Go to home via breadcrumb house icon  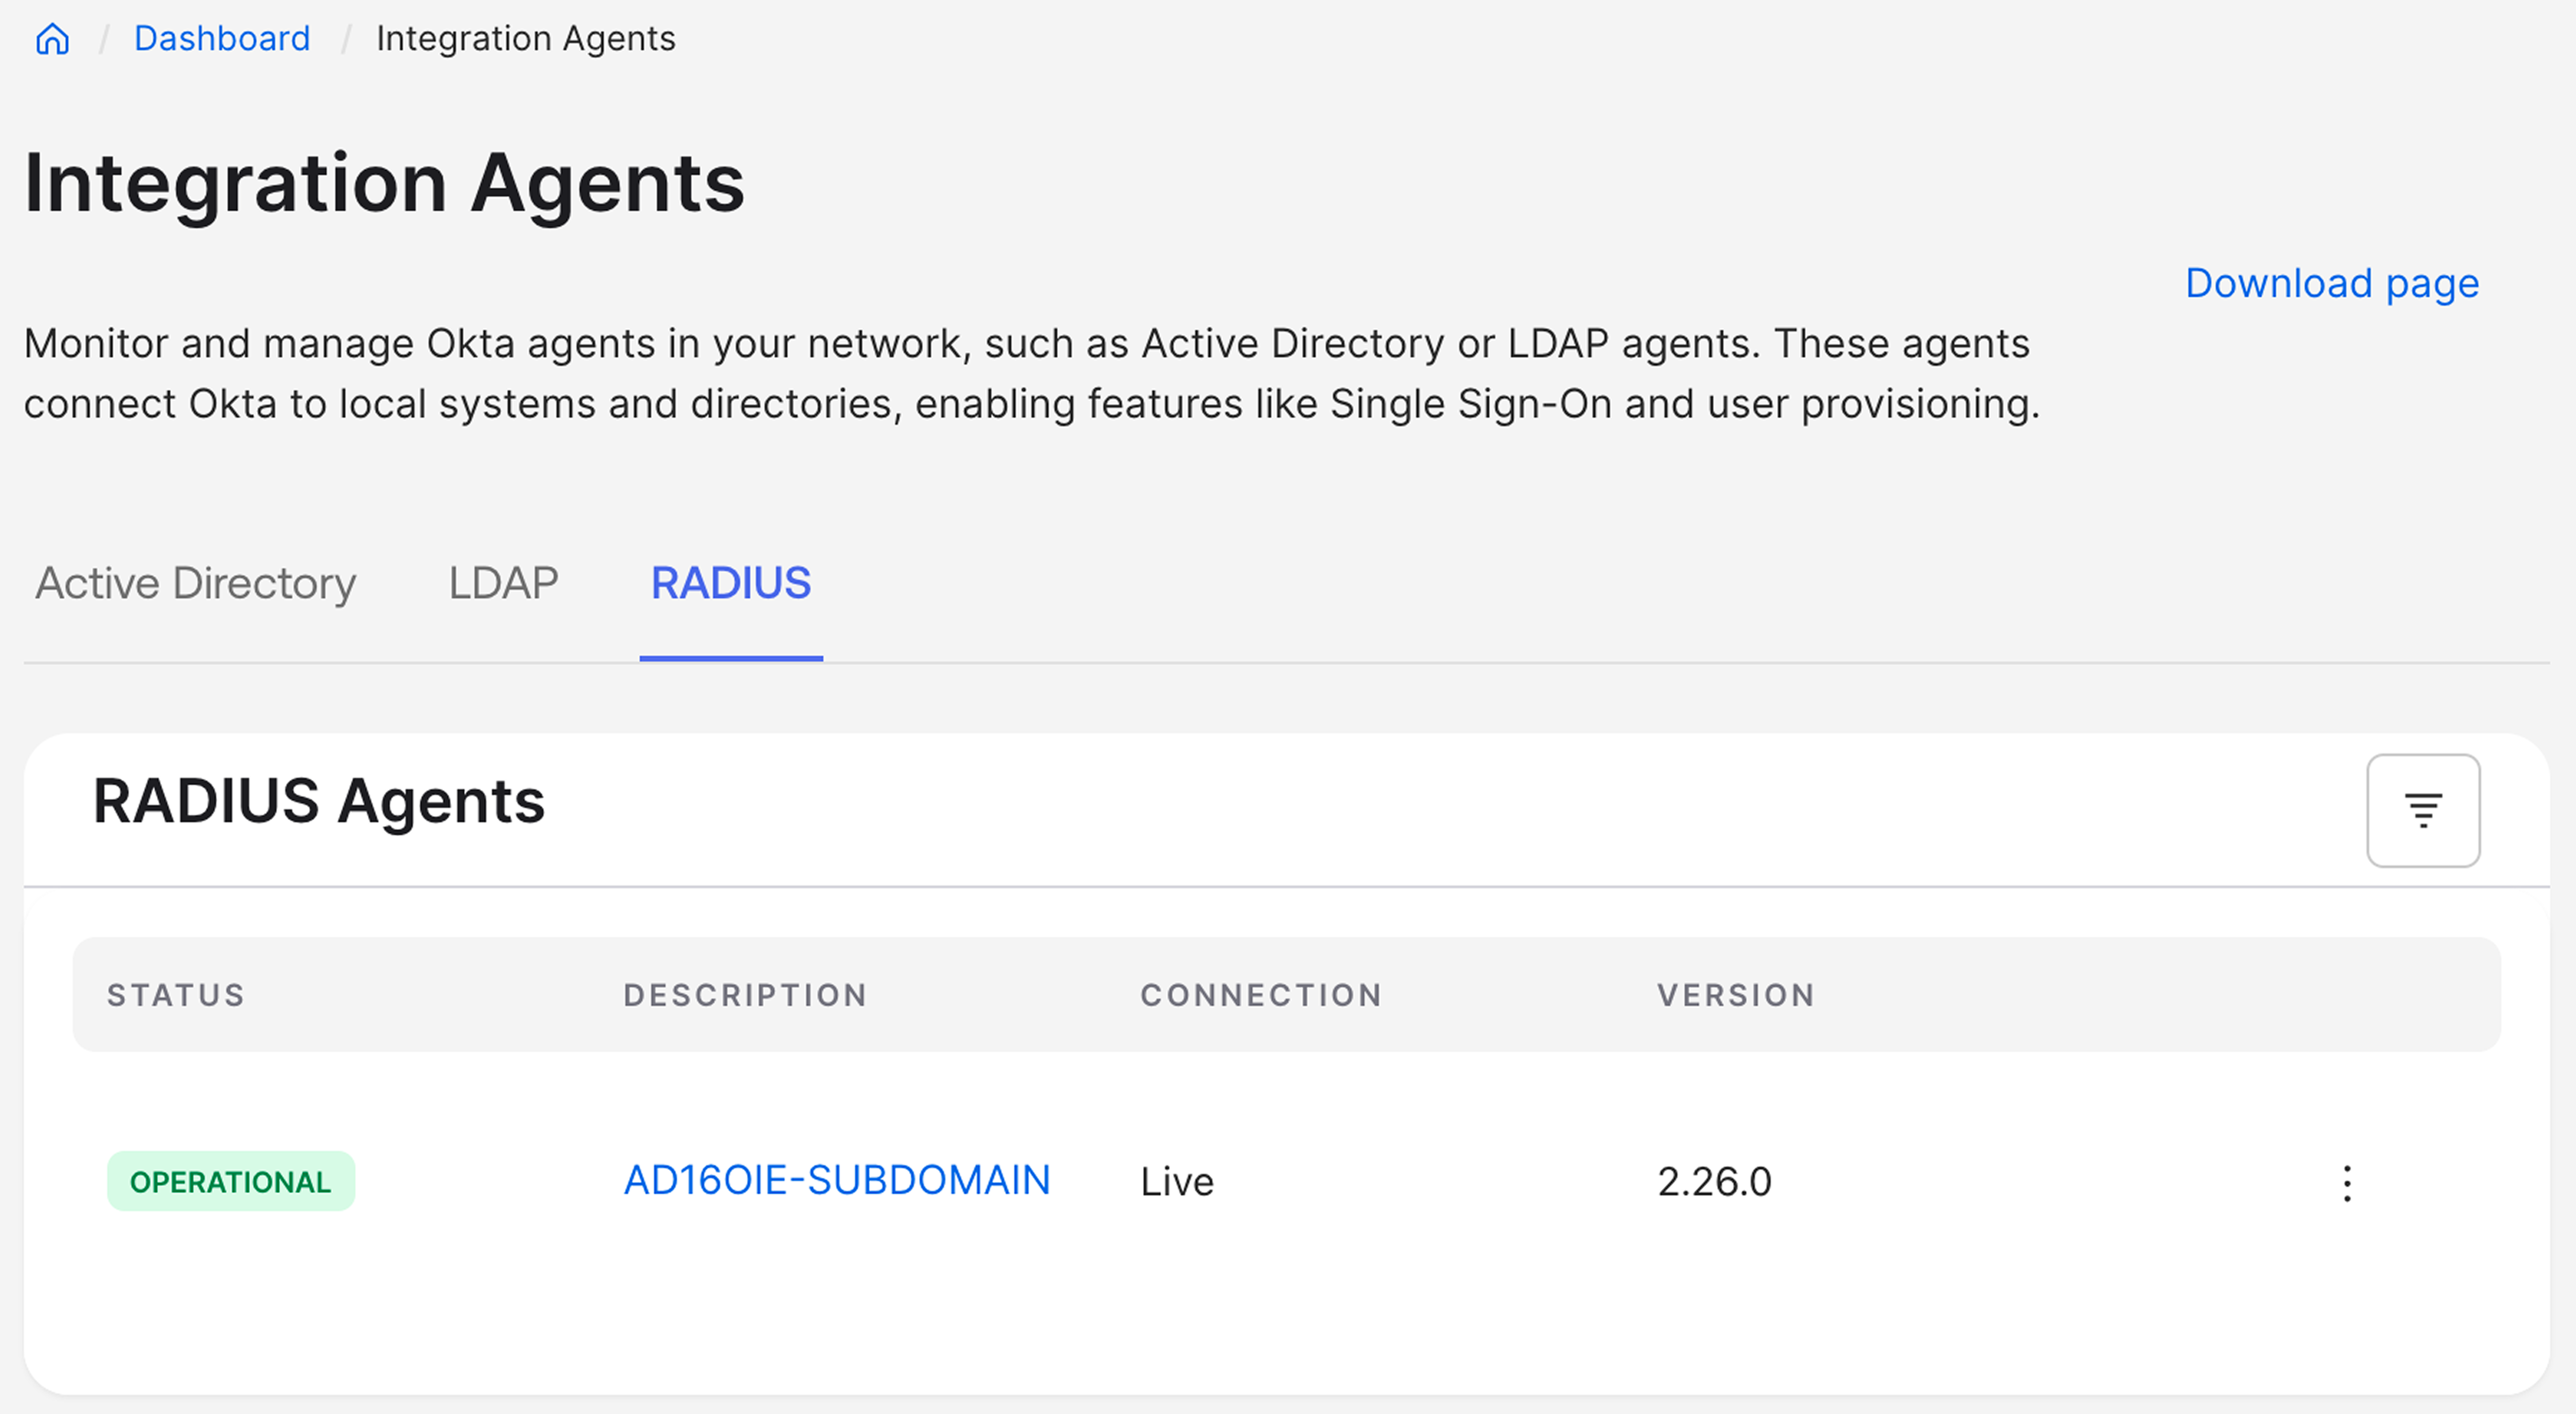click(x=52, y=39)
